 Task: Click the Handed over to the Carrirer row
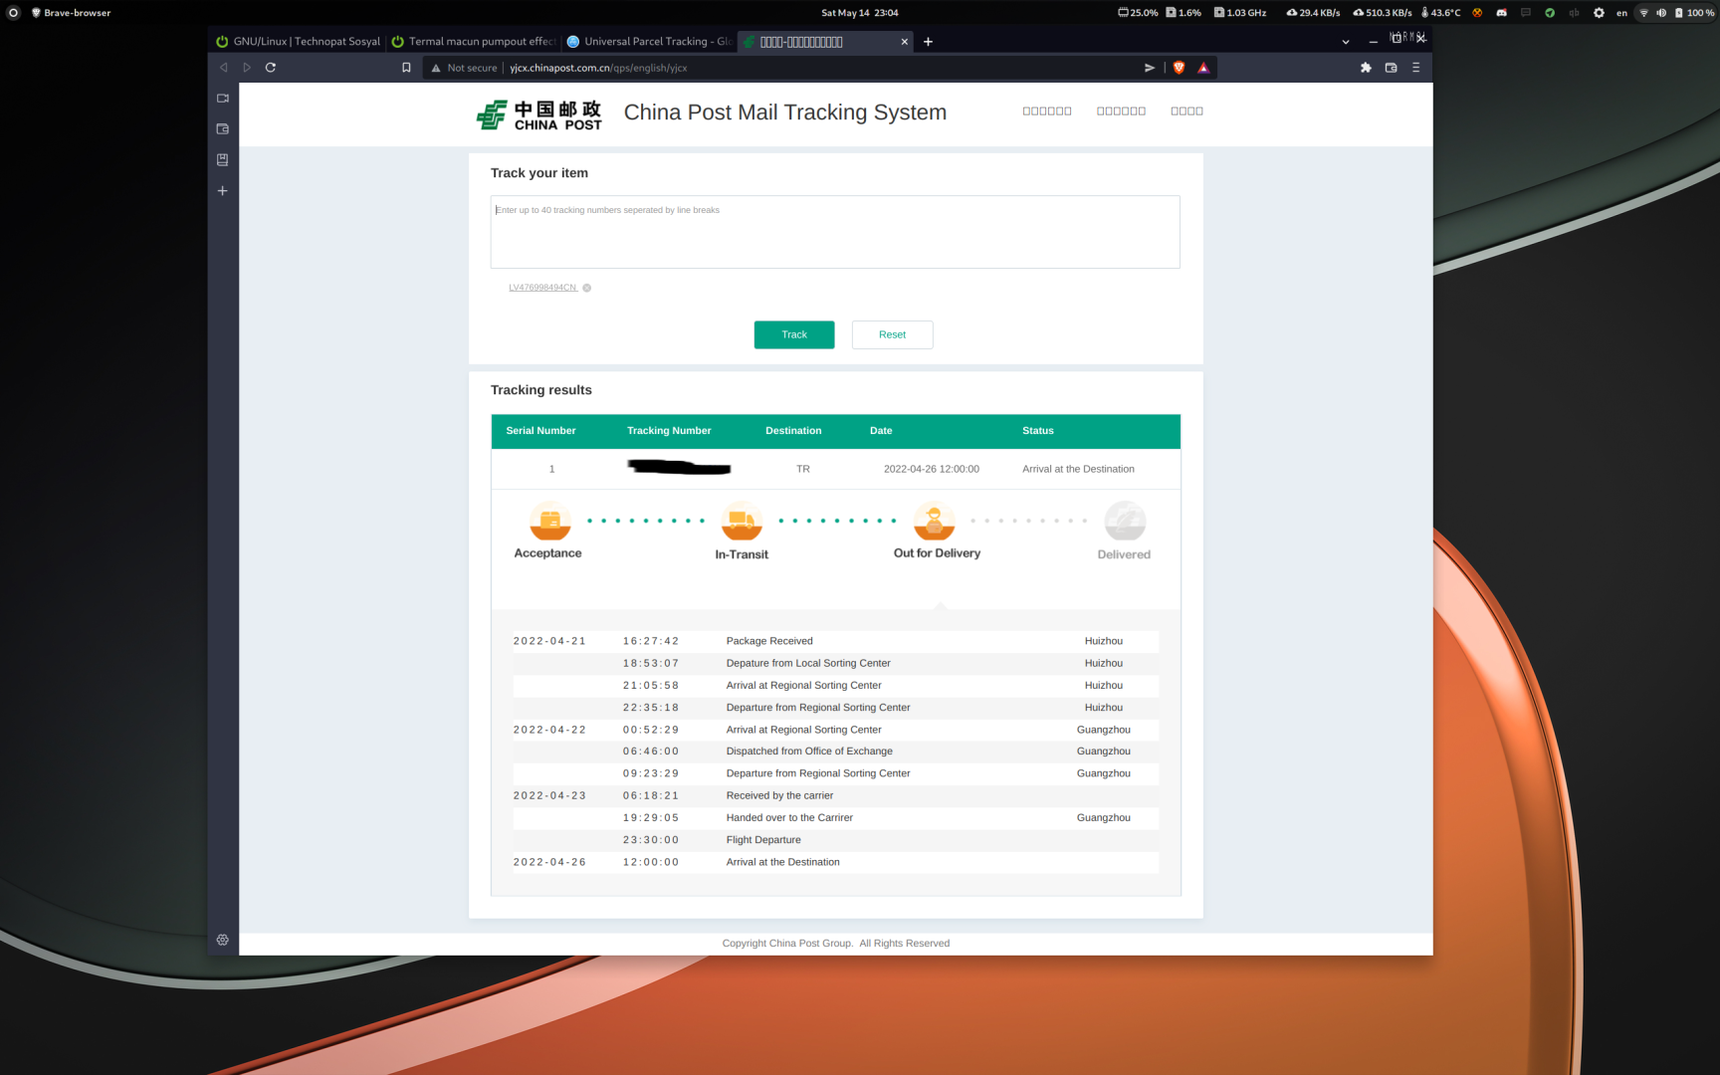tap(836, 818)
